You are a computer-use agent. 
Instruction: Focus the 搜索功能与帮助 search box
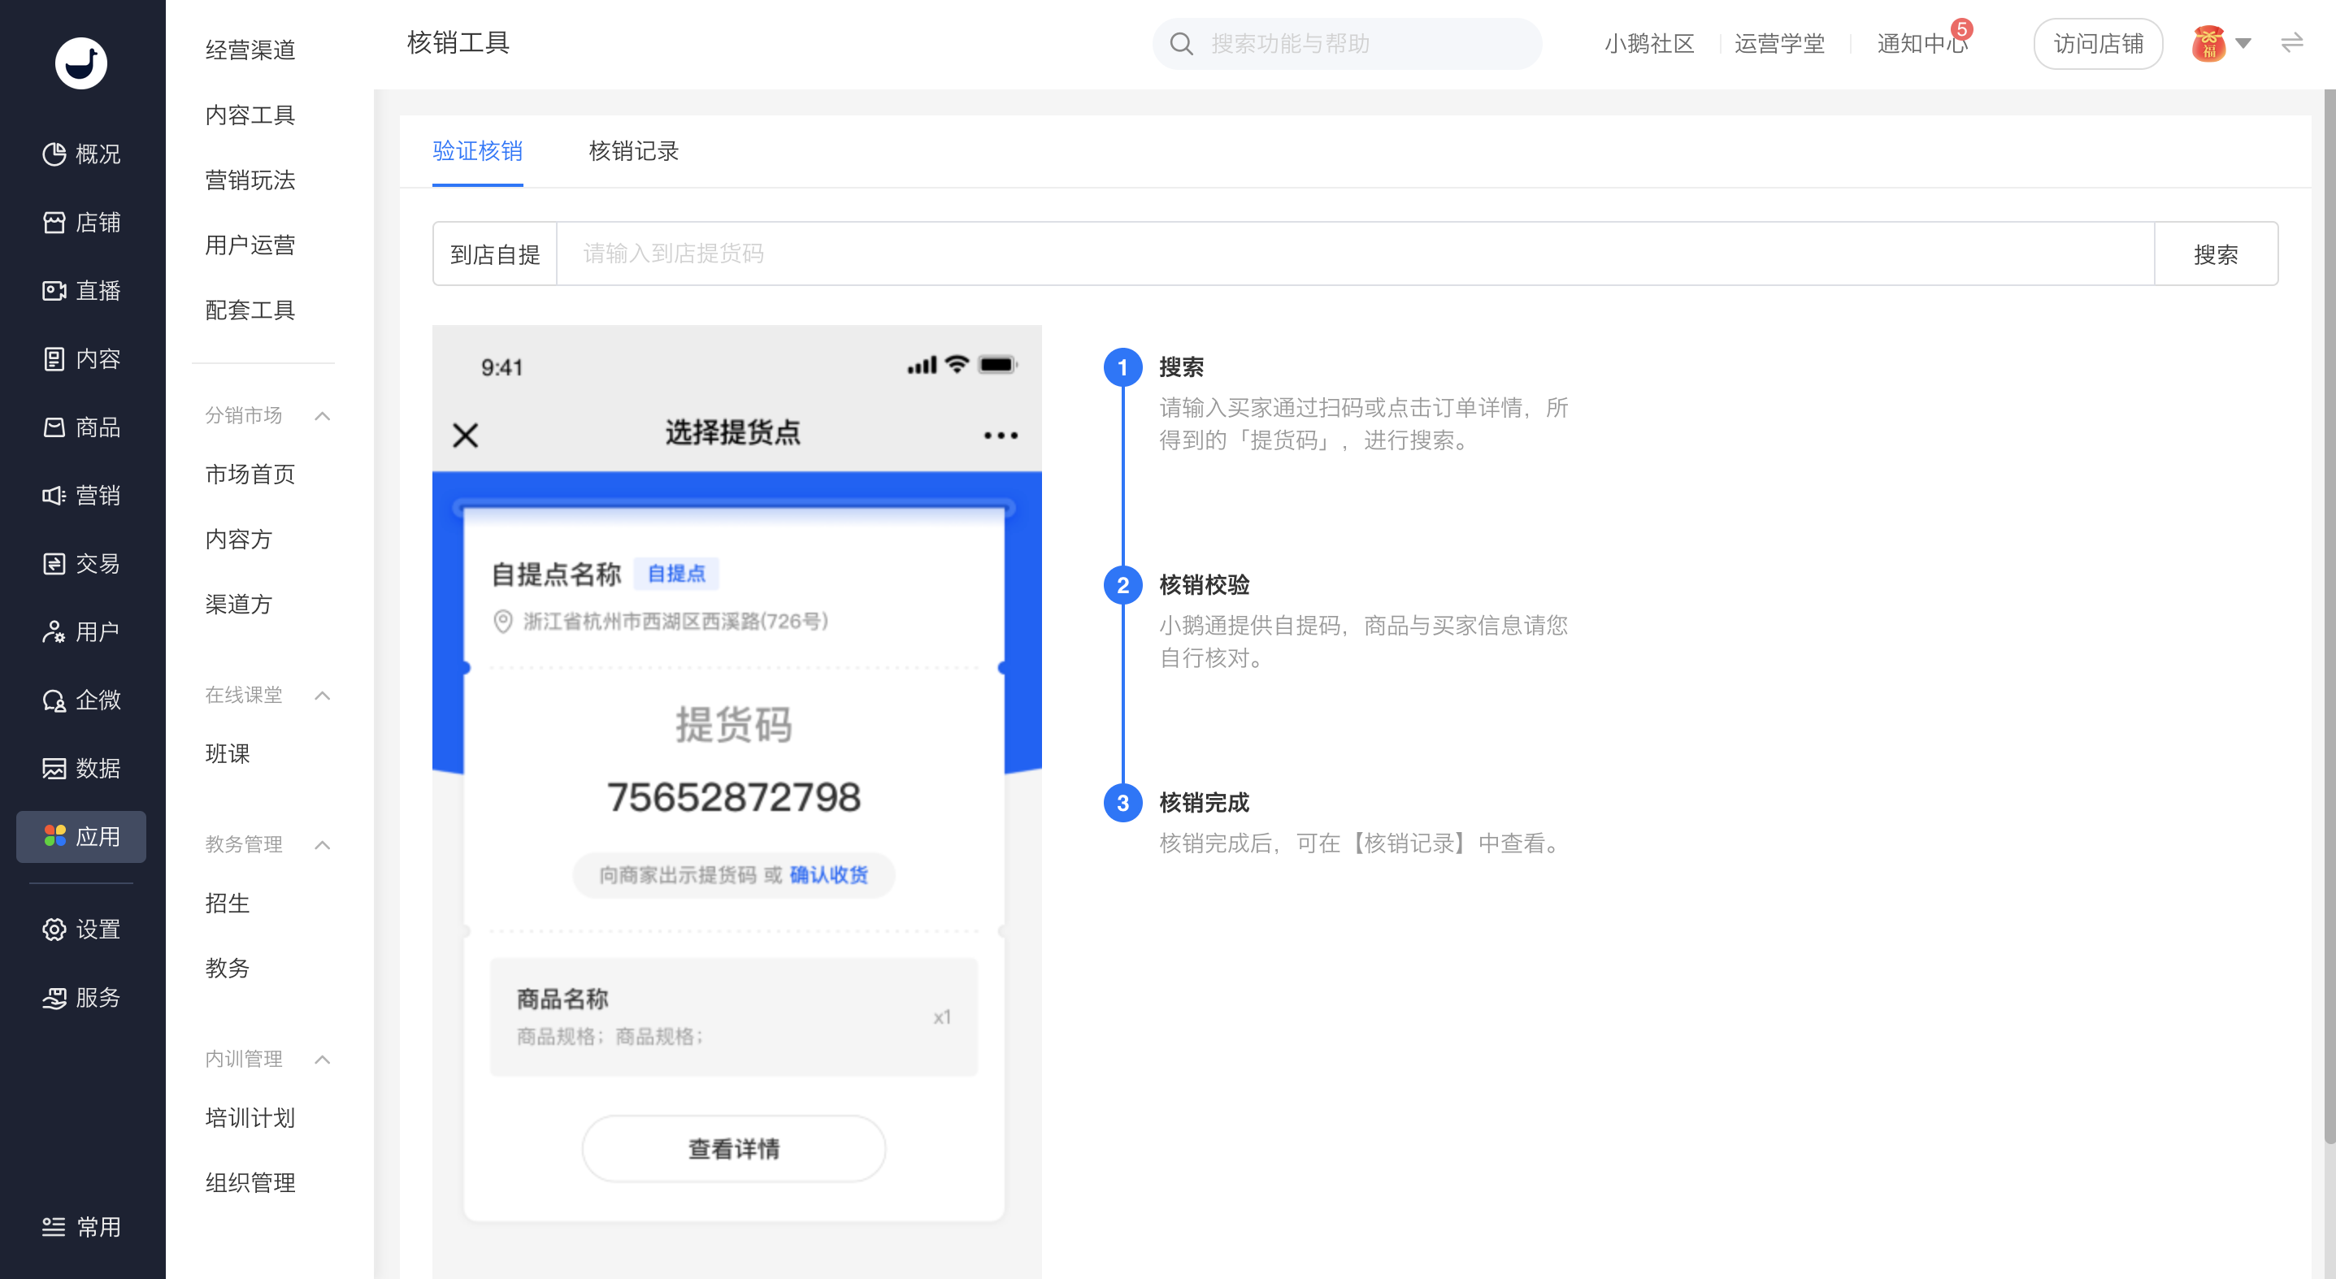pos(1347,44)
